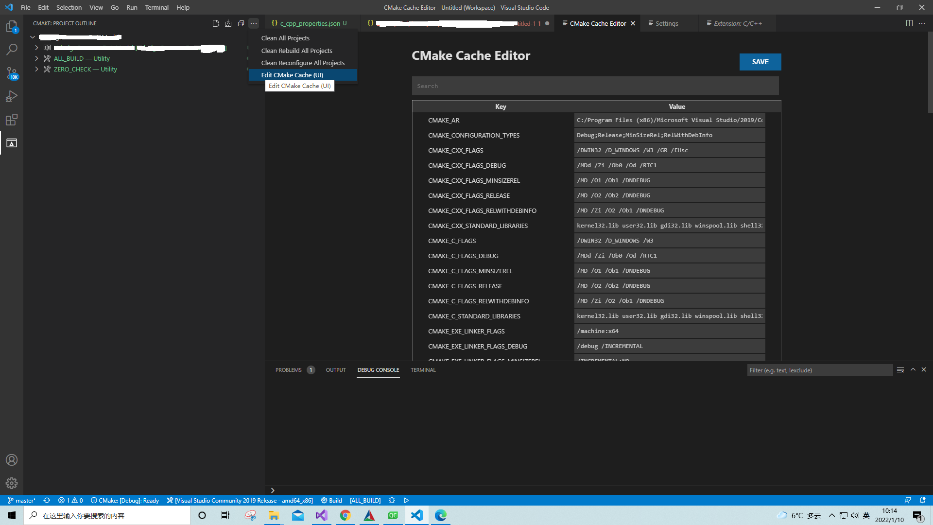Open the File menu
The height and width of the screenshot is (525, 933).
click(x=26, y=7)
